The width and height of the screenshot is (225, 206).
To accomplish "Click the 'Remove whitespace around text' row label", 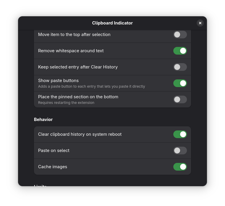I will click(x=71, y=51).
